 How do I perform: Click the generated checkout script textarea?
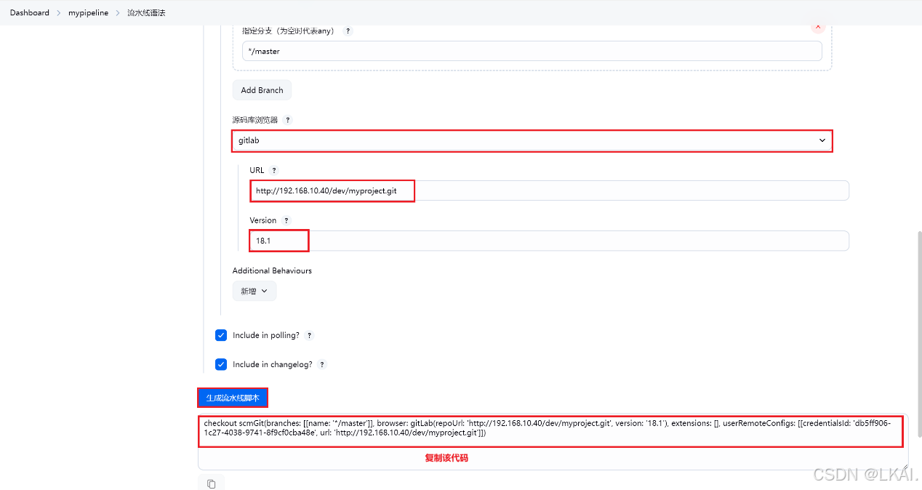pyautogui.click(x=553, y=441)
